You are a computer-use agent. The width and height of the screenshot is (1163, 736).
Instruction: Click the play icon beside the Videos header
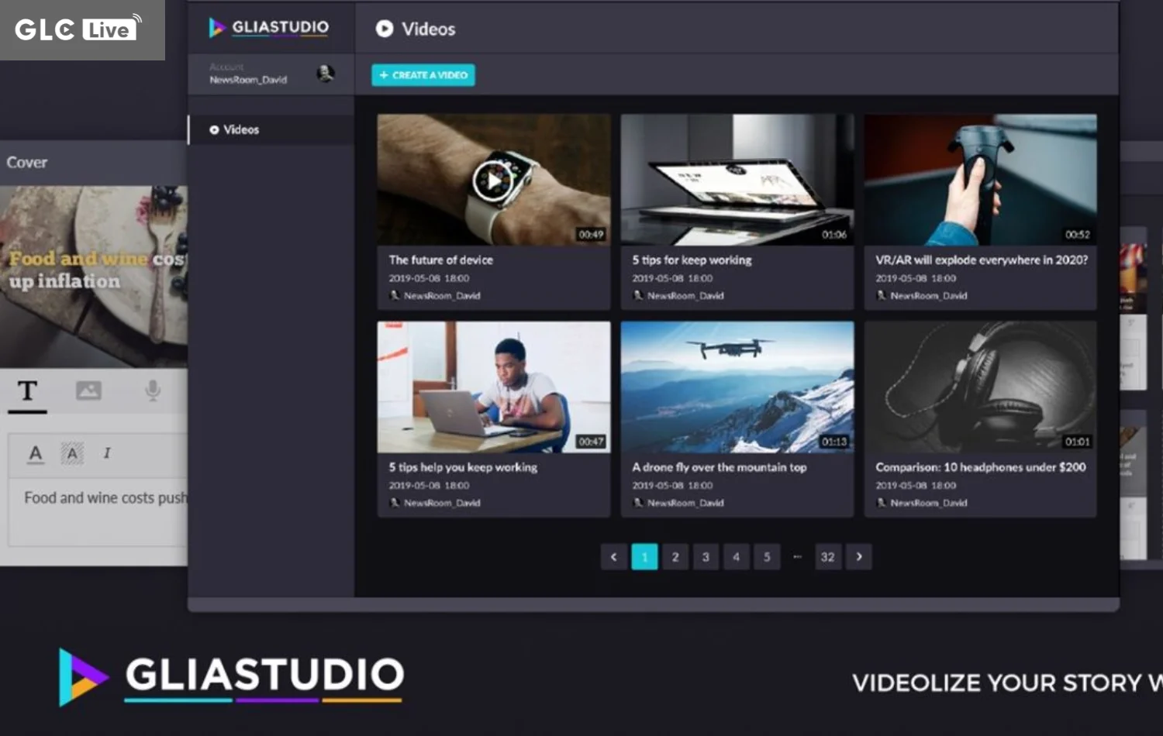pyautogui.click(x=384, y=29)
